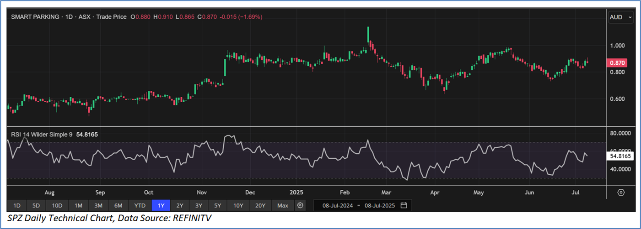
Task: Switch chart to 3M range
Action: 98,205
